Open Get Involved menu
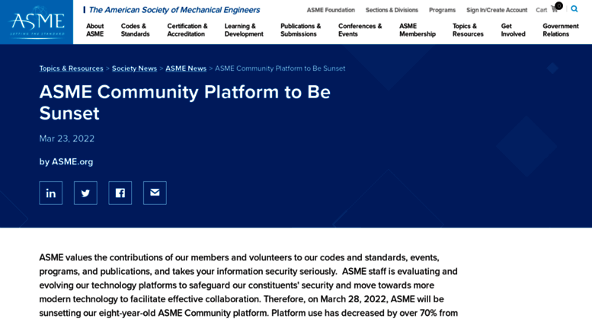The height and width of the screenshot is (322, 592). pyautogui.click(x=513, y=30)
